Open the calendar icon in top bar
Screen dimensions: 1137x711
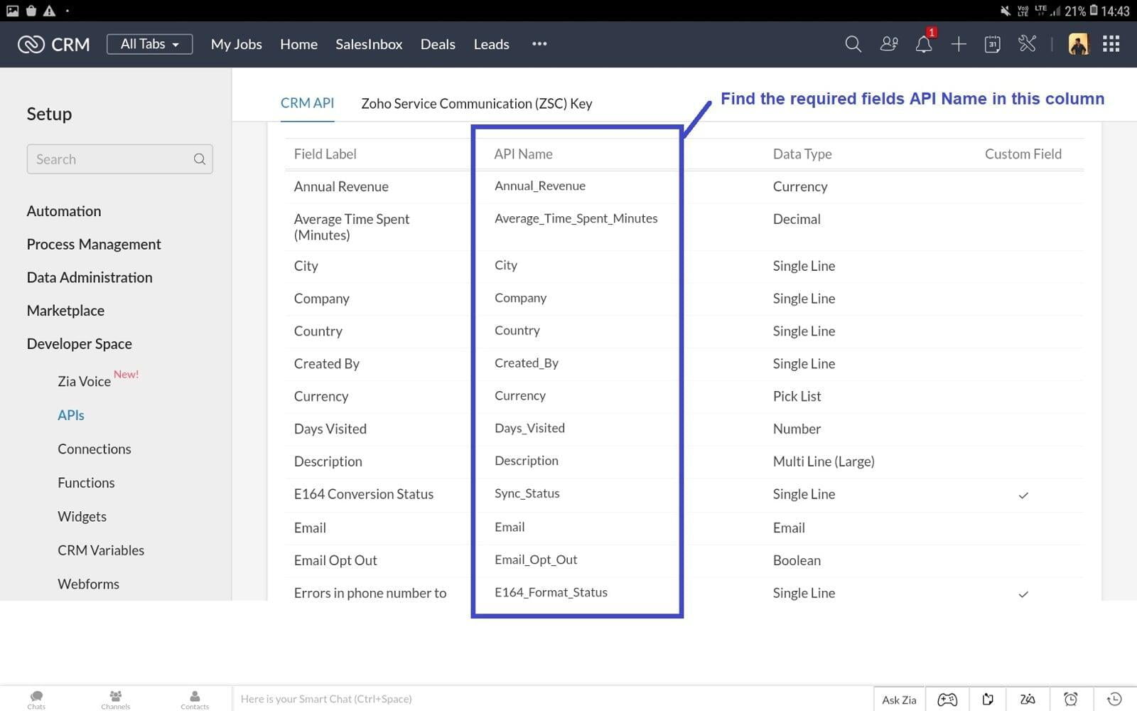click(993, 44)
